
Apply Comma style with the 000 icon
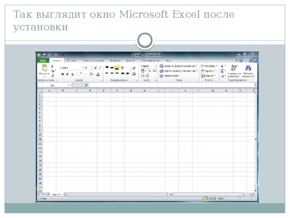(x=155, y=71)
